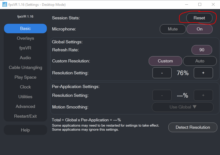The image size is (220, 155).
Task: Mute the microphone
Action: (173, 29)
